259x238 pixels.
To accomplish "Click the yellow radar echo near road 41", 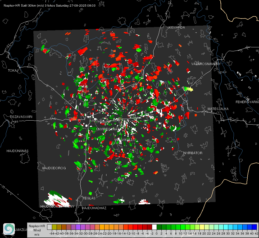I will (190, 89).
